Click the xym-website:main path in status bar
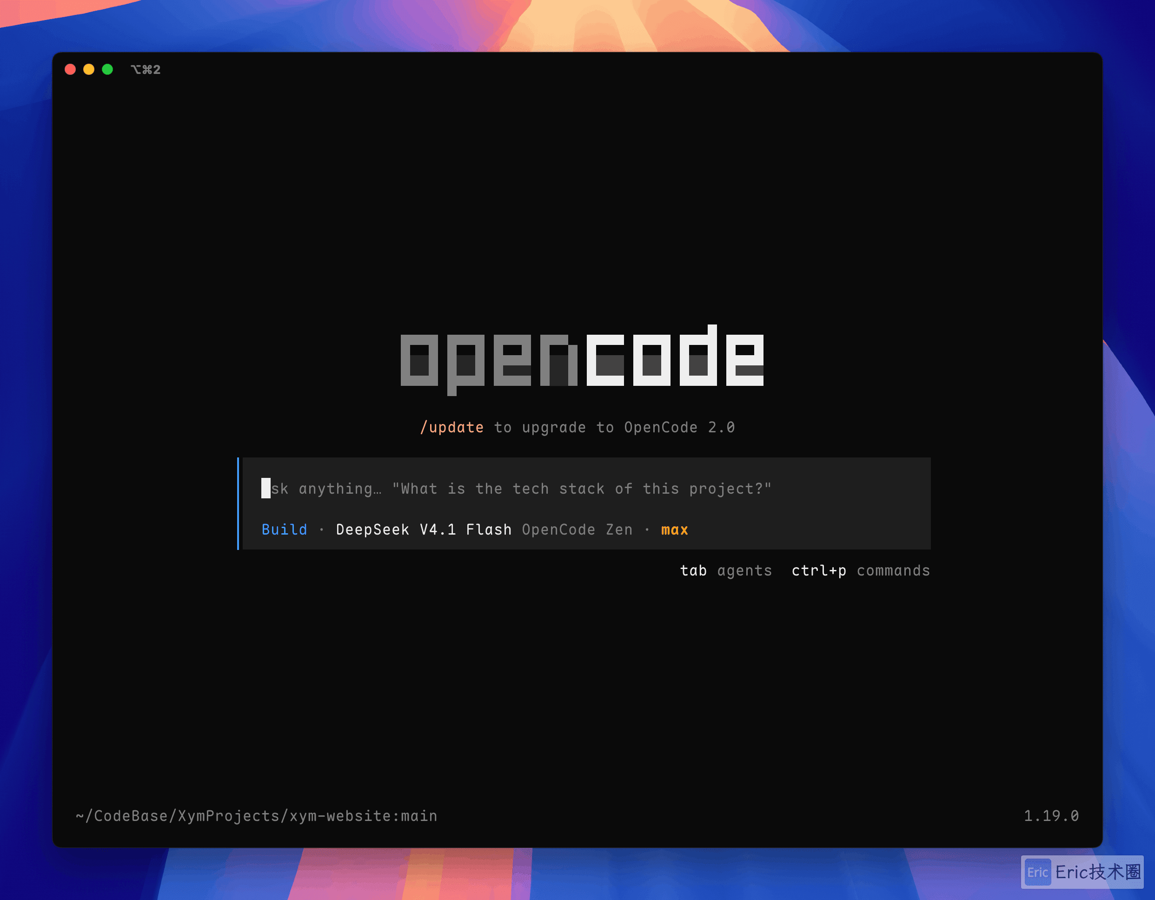This screenshot has width=1155, height=900. click(x=257, y=816)
